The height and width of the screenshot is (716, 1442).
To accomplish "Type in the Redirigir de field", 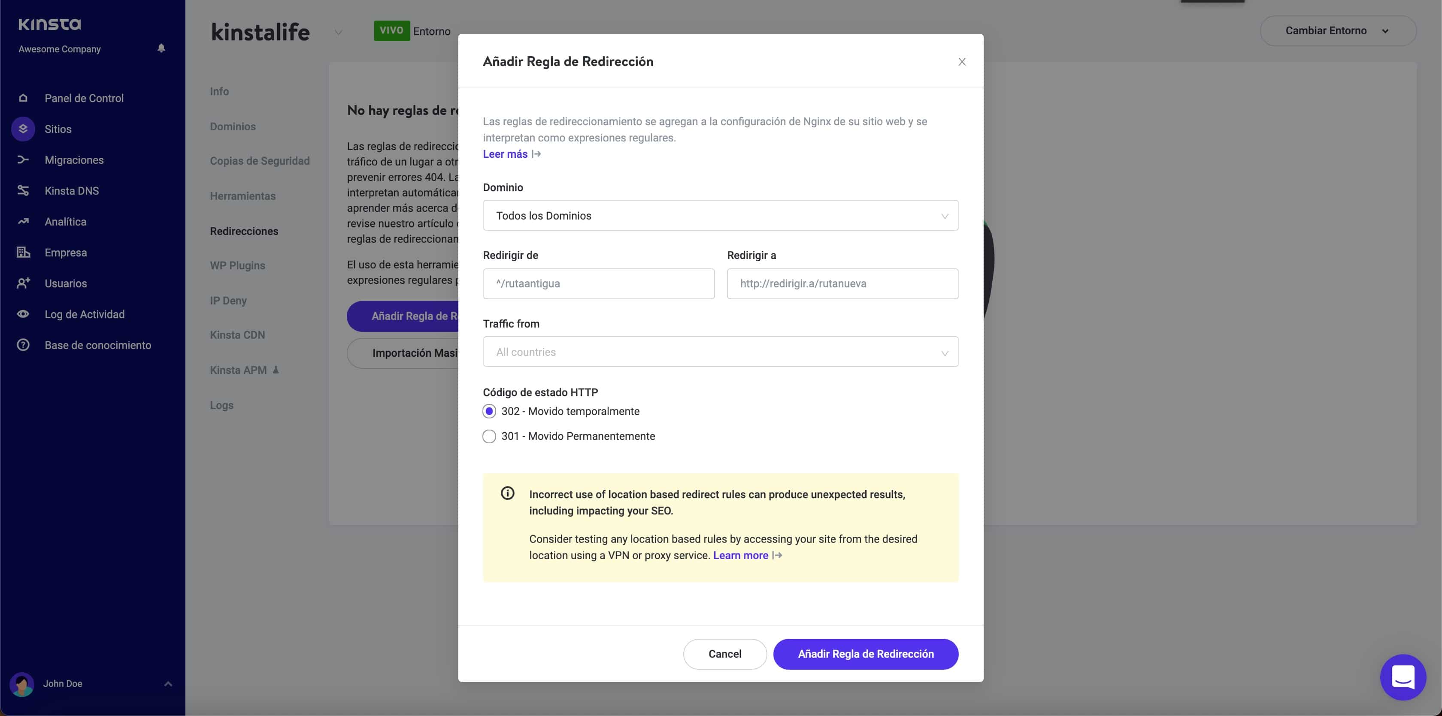I will (x=598, y=283).
